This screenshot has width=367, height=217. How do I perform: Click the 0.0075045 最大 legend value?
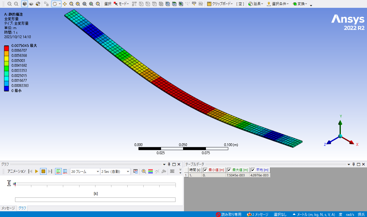(x=24, y=46)
